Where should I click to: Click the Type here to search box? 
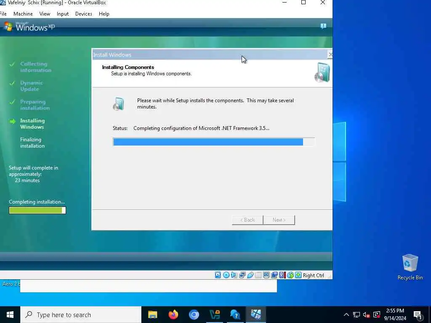point(81,315)
